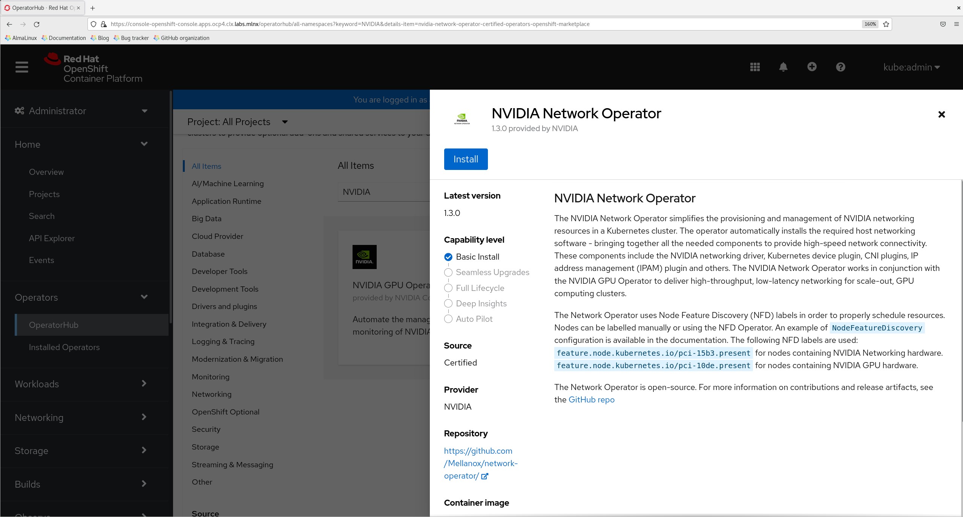Click the details panel vertical scrollbar

961,301
